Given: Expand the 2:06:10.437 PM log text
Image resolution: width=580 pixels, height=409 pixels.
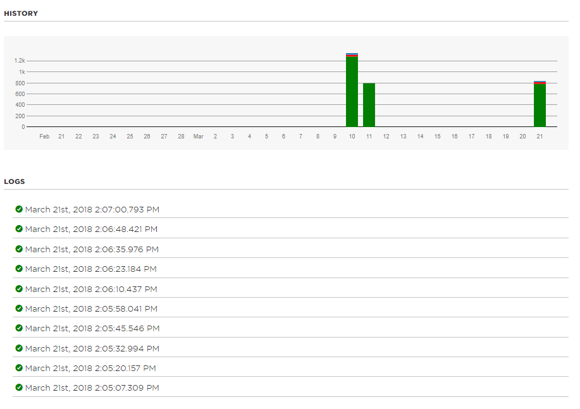Looking at the screenshot, I should click(x=91, y=290).
